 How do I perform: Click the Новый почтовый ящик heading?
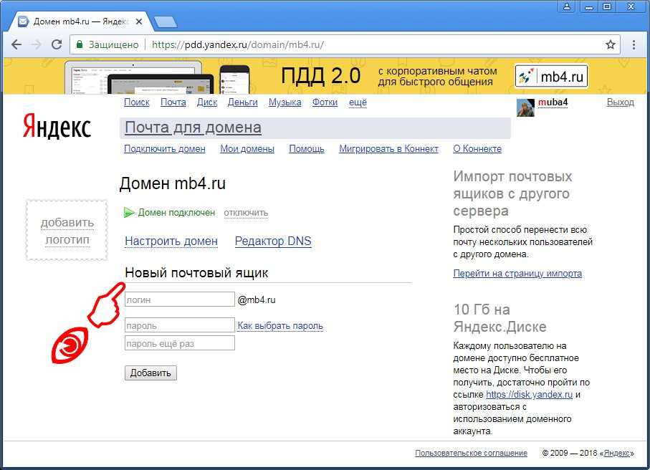pyautogui.click(x=196, y=273)
